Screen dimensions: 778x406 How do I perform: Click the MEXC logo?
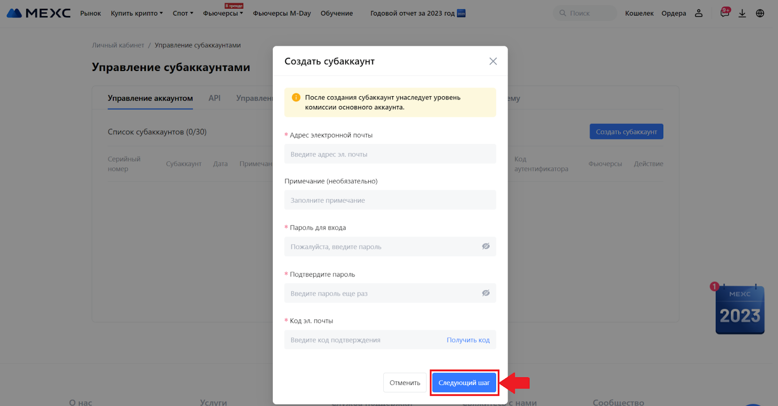pos(39,13)
